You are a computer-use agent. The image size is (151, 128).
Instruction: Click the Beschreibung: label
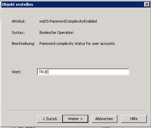point(23,43)
